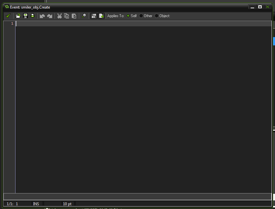Cut the selected code
Viewport: 275px width, 209px height.
pyautogui.click(x=59, y=16)
